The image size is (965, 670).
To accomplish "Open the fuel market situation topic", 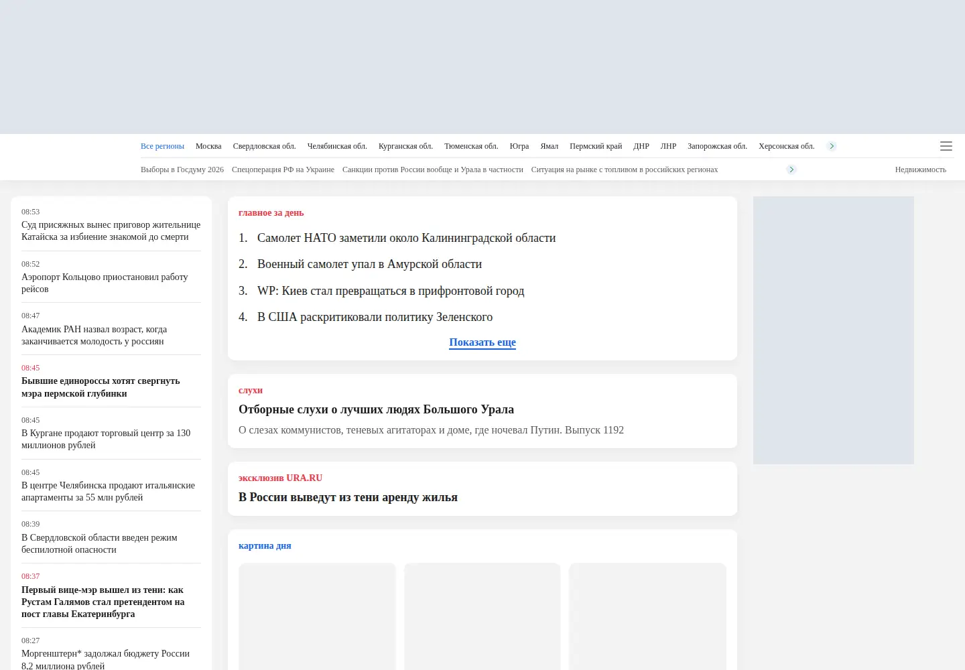I will pyautogui.click(x=625, y=170).
